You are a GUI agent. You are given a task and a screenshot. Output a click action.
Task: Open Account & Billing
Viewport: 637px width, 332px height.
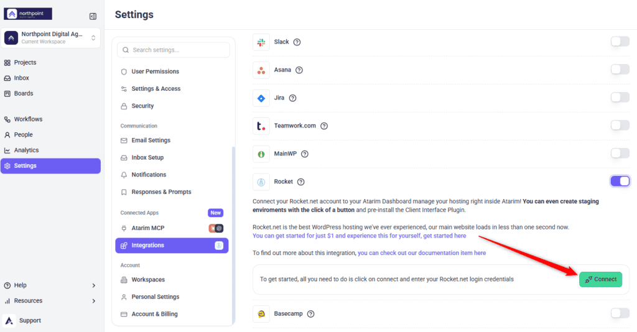tap(154, 314)
